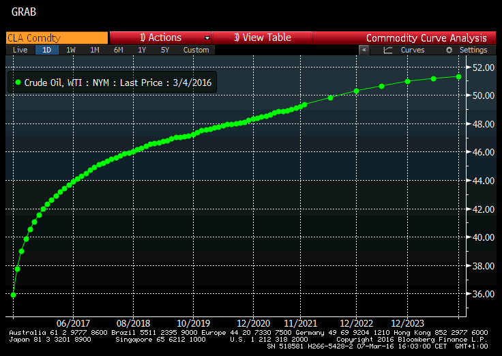Choose the 1Y range tab

pyautogui.click(x=142, y=50)
